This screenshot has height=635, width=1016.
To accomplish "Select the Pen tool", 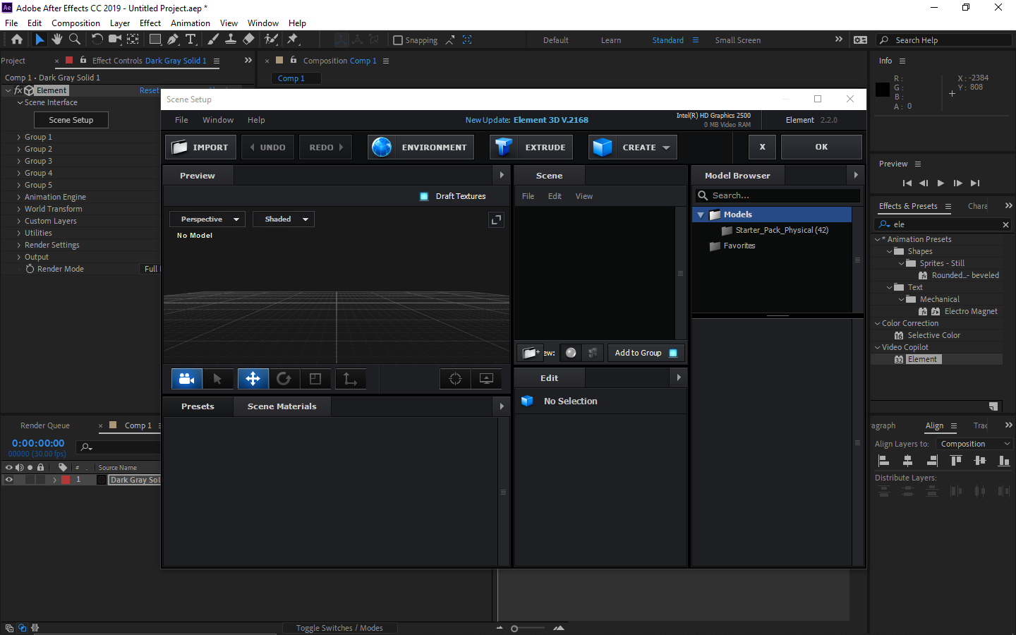I will [173, 40].
